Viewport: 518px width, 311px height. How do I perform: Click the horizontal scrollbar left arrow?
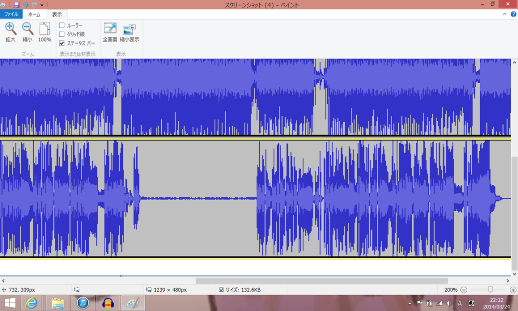click(3, 280)
